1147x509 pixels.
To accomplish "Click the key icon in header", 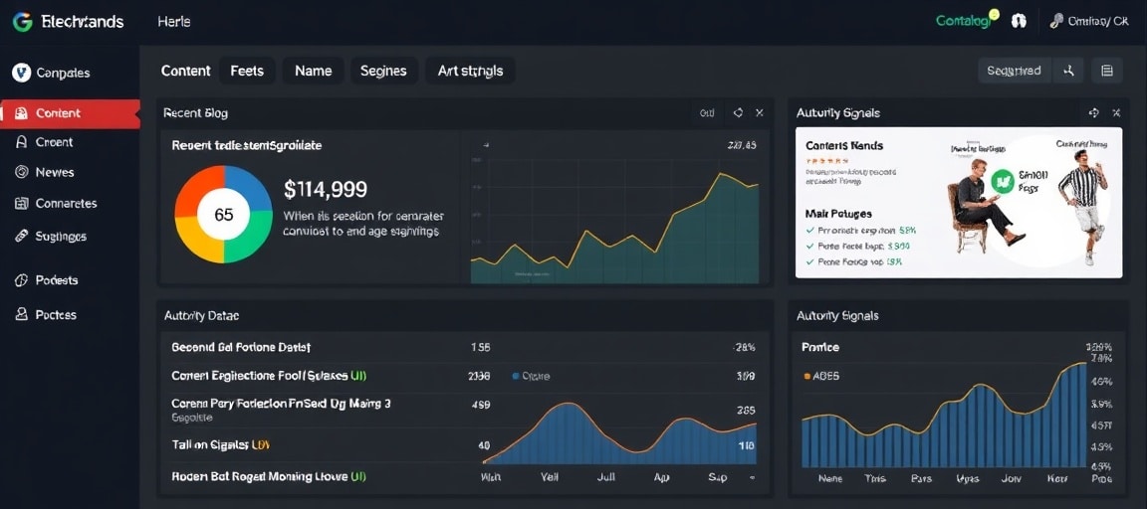I will click(1056, 22).
